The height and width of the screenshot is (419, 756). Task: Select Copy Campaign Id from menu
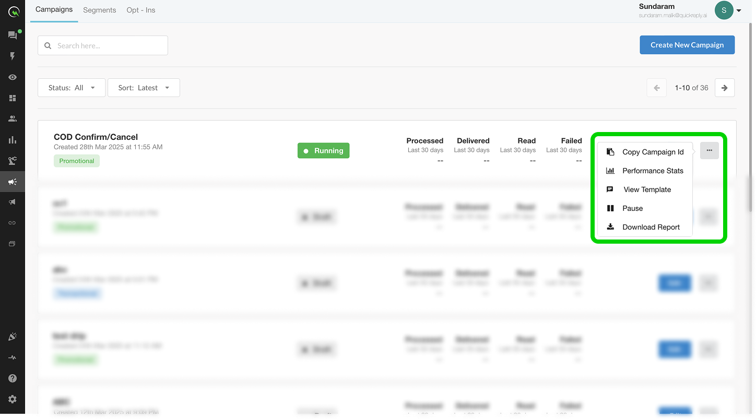tap(653, 152)
